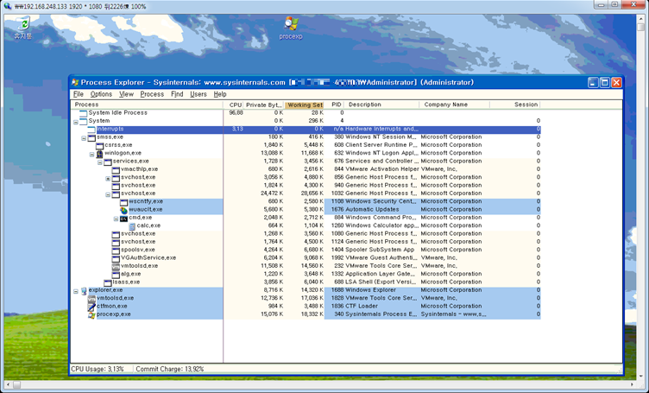The height and width of the screenshot is (393, 649).
Task: Sort by the Private Bytes column header
Action: click(x=264, y=105)
